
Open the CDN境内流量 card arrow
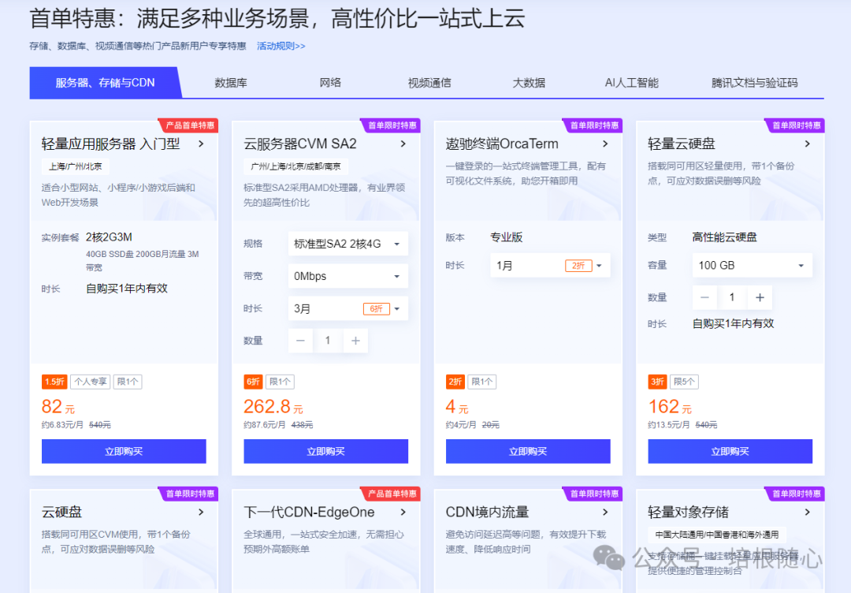pyautogui.click(x=606, y=512)
